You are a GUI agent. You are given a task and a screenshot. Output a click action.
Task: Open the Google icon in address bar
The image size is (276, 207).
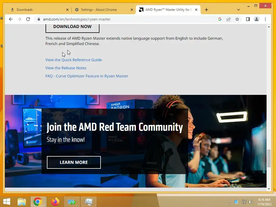pyautogui.click(x=220, y=19)
